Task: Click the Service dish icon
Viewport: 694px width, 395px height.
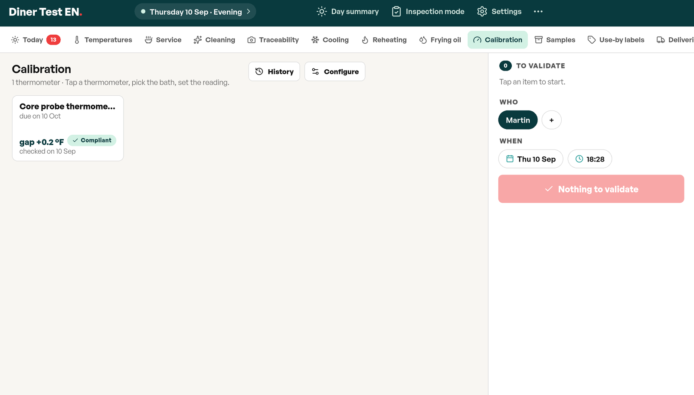Action: [148, 40]
